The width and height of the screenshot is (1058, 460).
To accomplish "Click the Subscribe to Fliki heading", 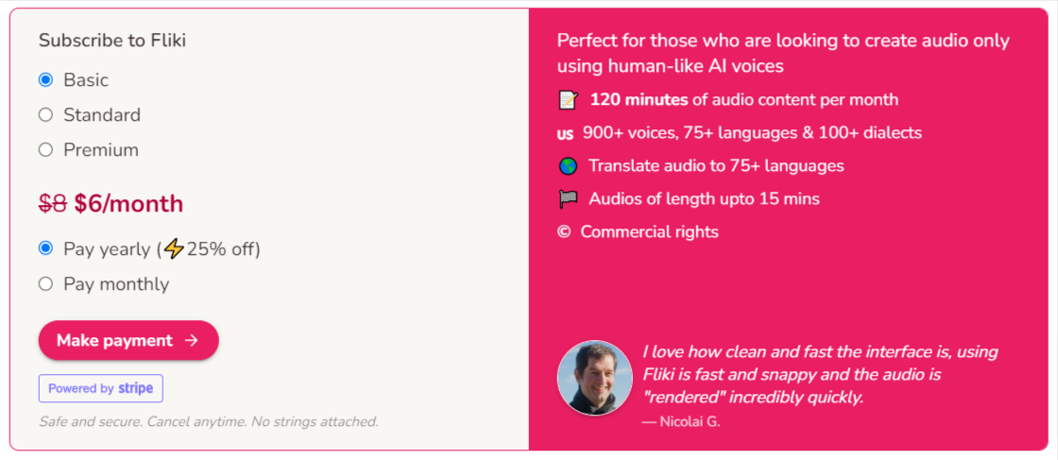I will [x=112, y=41].
